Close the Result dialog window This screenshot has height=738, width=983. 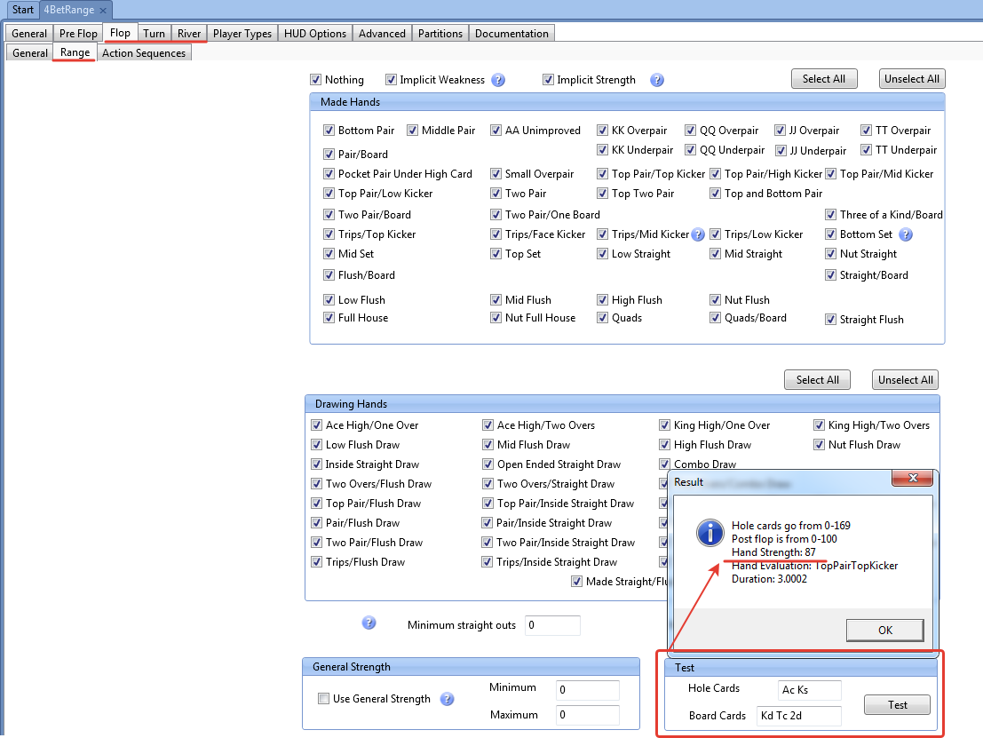click(911, 481)
